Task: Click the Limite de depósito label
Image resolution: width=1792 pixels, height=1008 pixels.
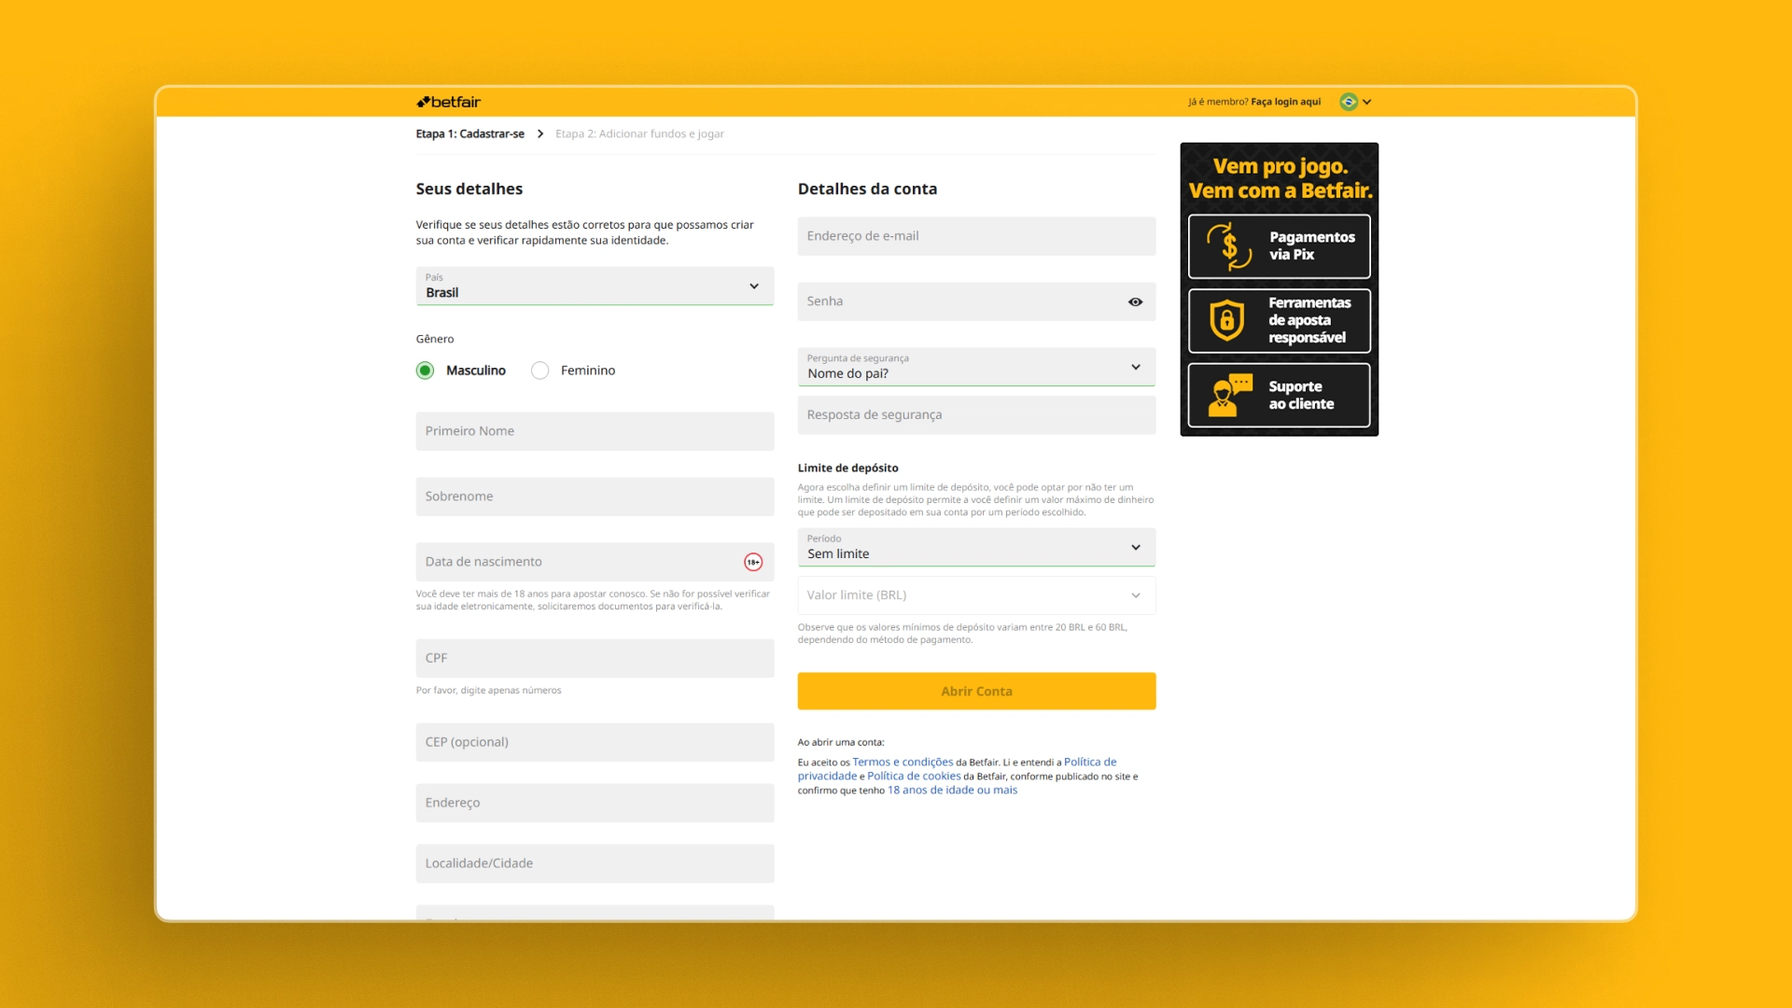Action: pyautogui.click(x=847, y=469)
